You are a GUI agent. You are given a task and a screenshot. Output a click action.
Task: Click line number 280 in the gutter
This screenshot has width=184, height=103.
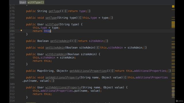coord(12,18)
